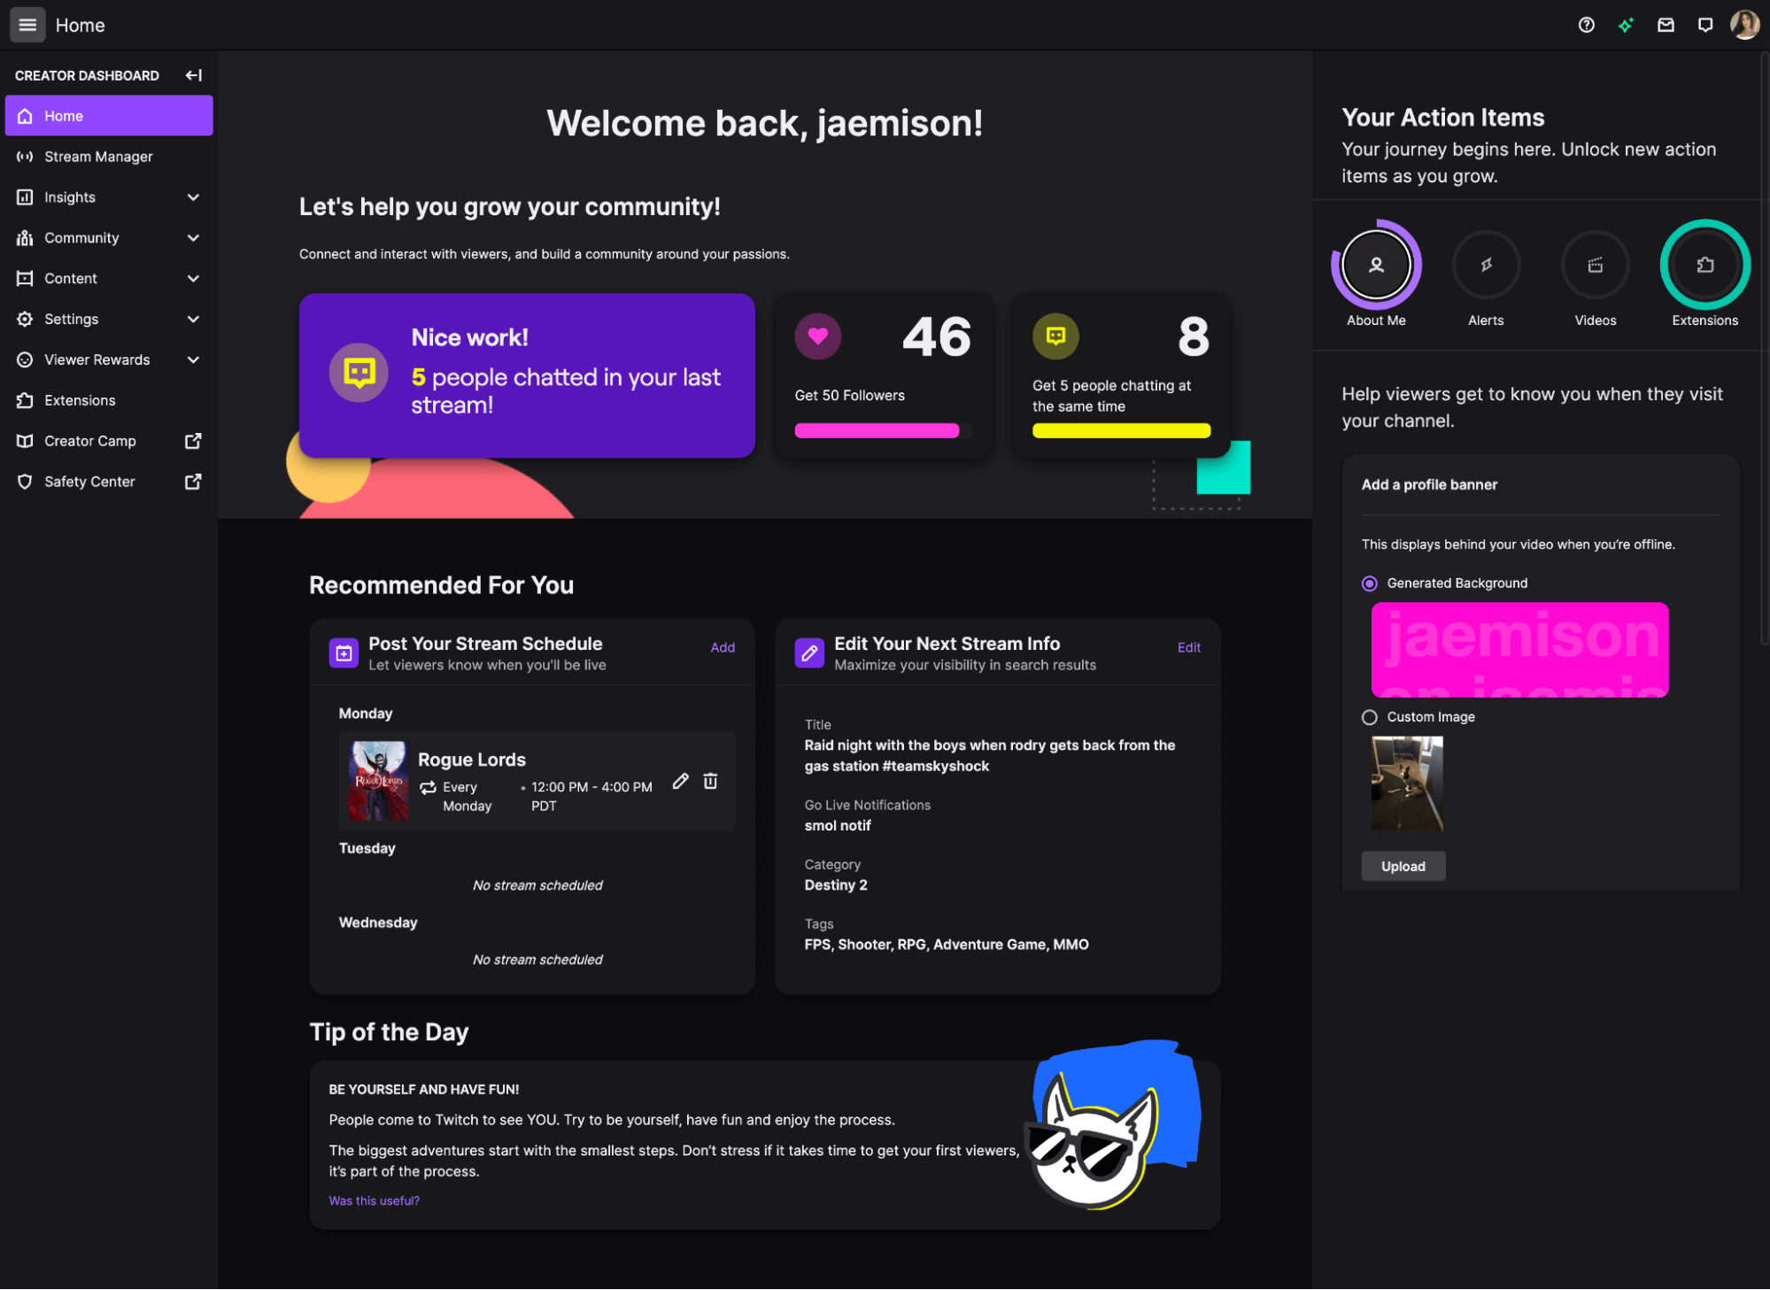
Task: Click the Upload button for profile banner
Action: 1403,866
